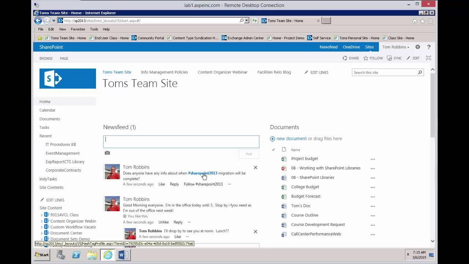Toggle the select-all checkmark in Documents header
The height and width of the screenshot is (264, 469).
273,150
